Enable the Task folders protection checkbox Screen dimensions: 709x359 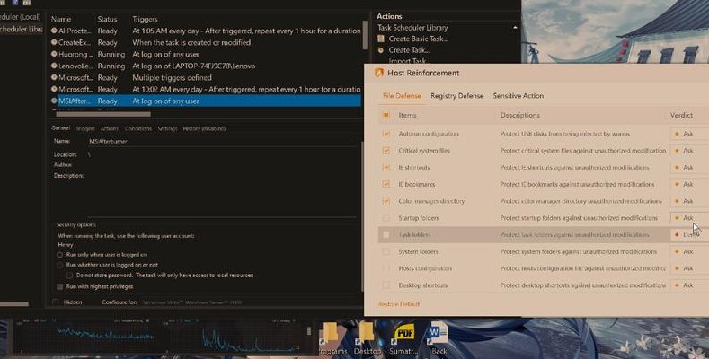tap(386, 235)
